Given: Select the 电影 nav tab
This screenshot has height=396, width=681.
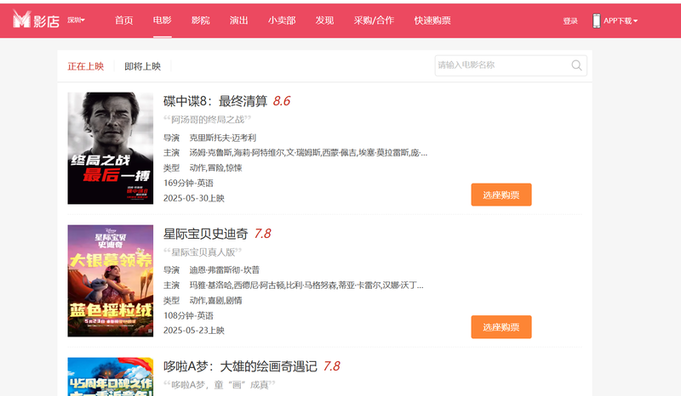Looking at the screenshot, I should [162, 20].
